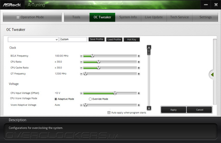The image size is (221, 143).
Task: Decrease CPU Ratio with minus button
Action: (x=81, y=62)
